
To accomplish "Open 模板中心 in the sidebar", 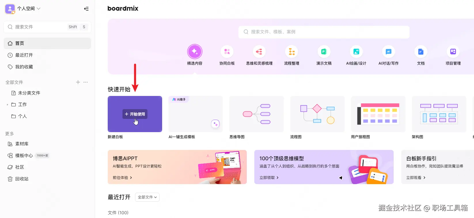I will [x=20, y=155].
